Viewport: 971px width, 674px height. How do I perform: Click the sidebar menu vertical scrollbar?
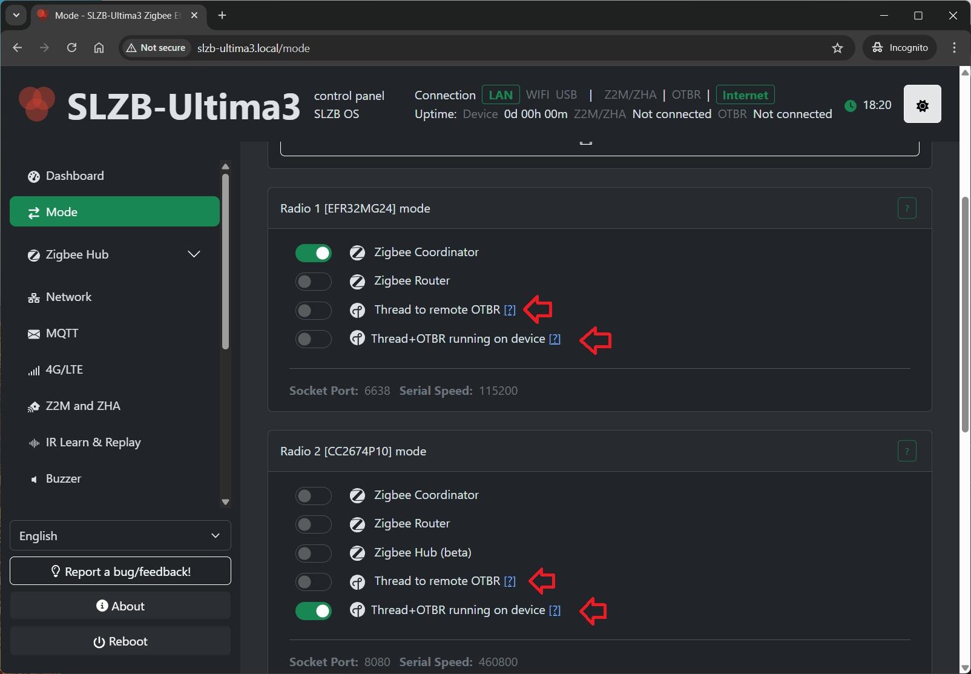pyautogui.click(x=225, y=261)
